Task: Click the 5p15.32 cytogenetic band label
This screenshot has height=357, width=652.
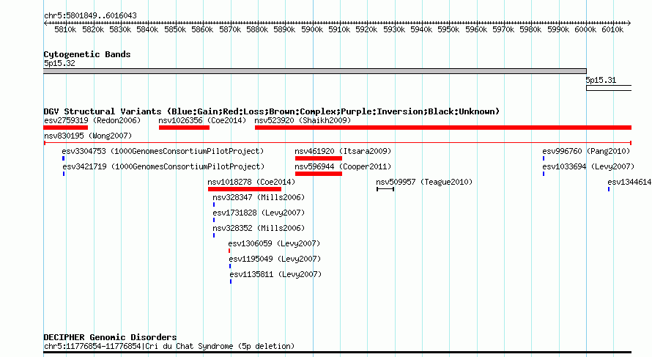Action: coord(59,64)
